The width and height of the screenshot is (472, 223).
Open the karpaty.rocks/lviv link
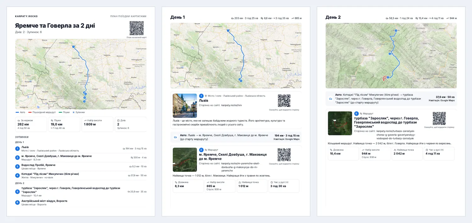pos(232,105)
